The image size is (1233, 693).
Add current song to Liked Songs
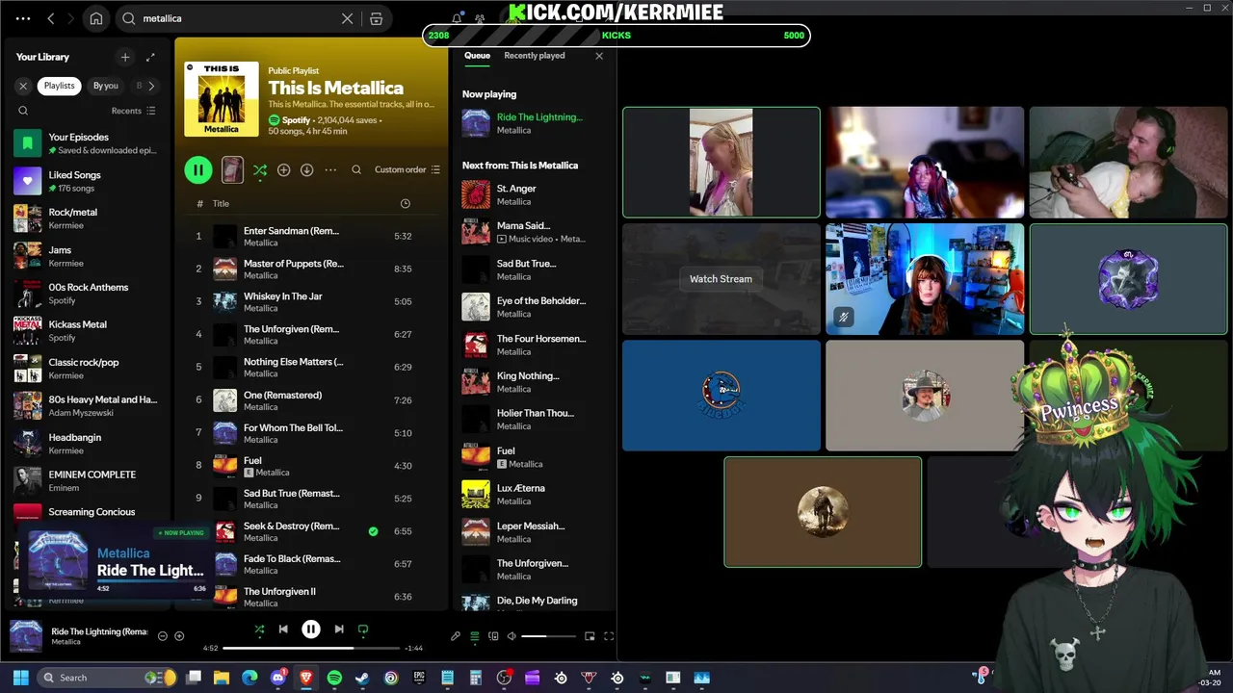pyautogui.click(x=179, y=636)
